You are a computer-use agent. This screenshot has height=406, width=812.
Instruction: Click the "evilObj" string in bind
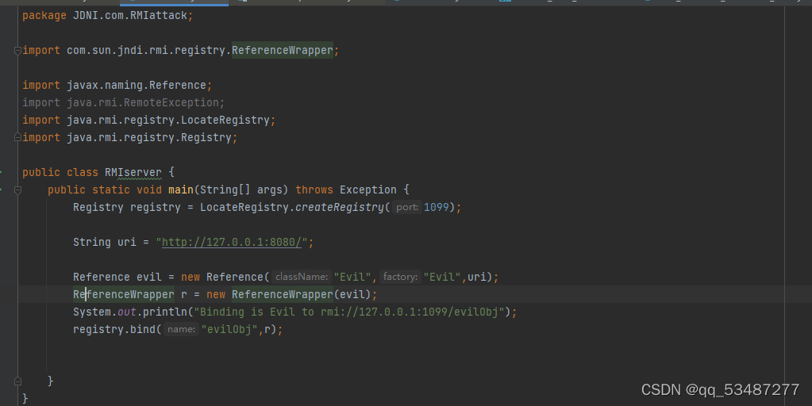(x=229, y=329)
